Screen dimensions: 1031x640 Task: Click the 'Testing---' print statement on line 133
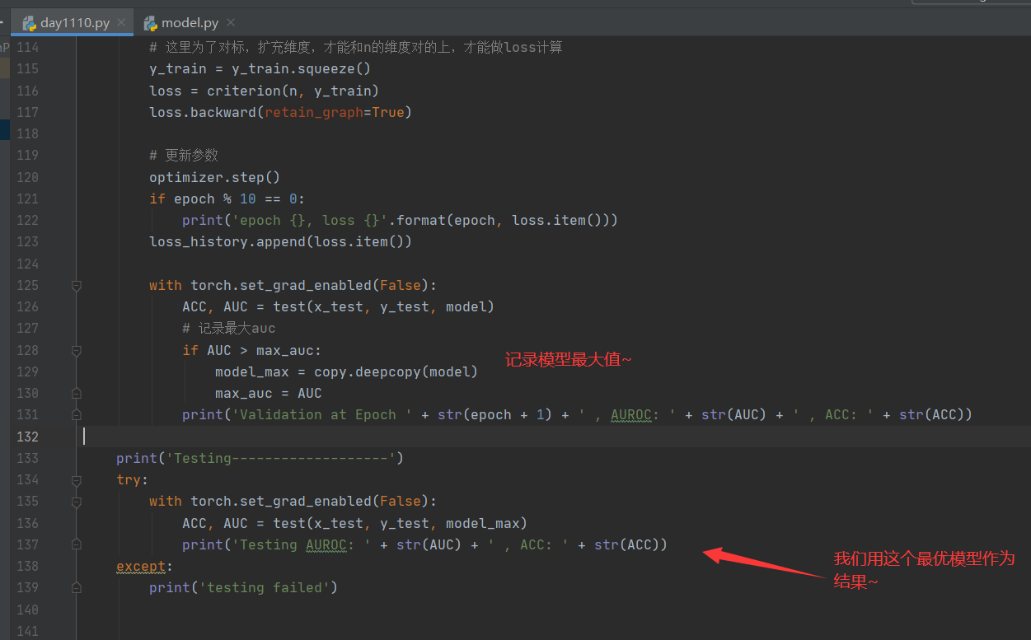click(260, 458)
